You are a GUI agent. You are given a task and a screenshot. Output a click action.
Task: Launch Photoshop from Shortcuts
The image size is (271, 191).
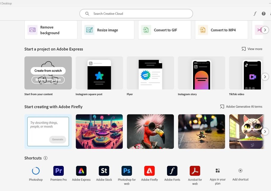pos(36,171)
